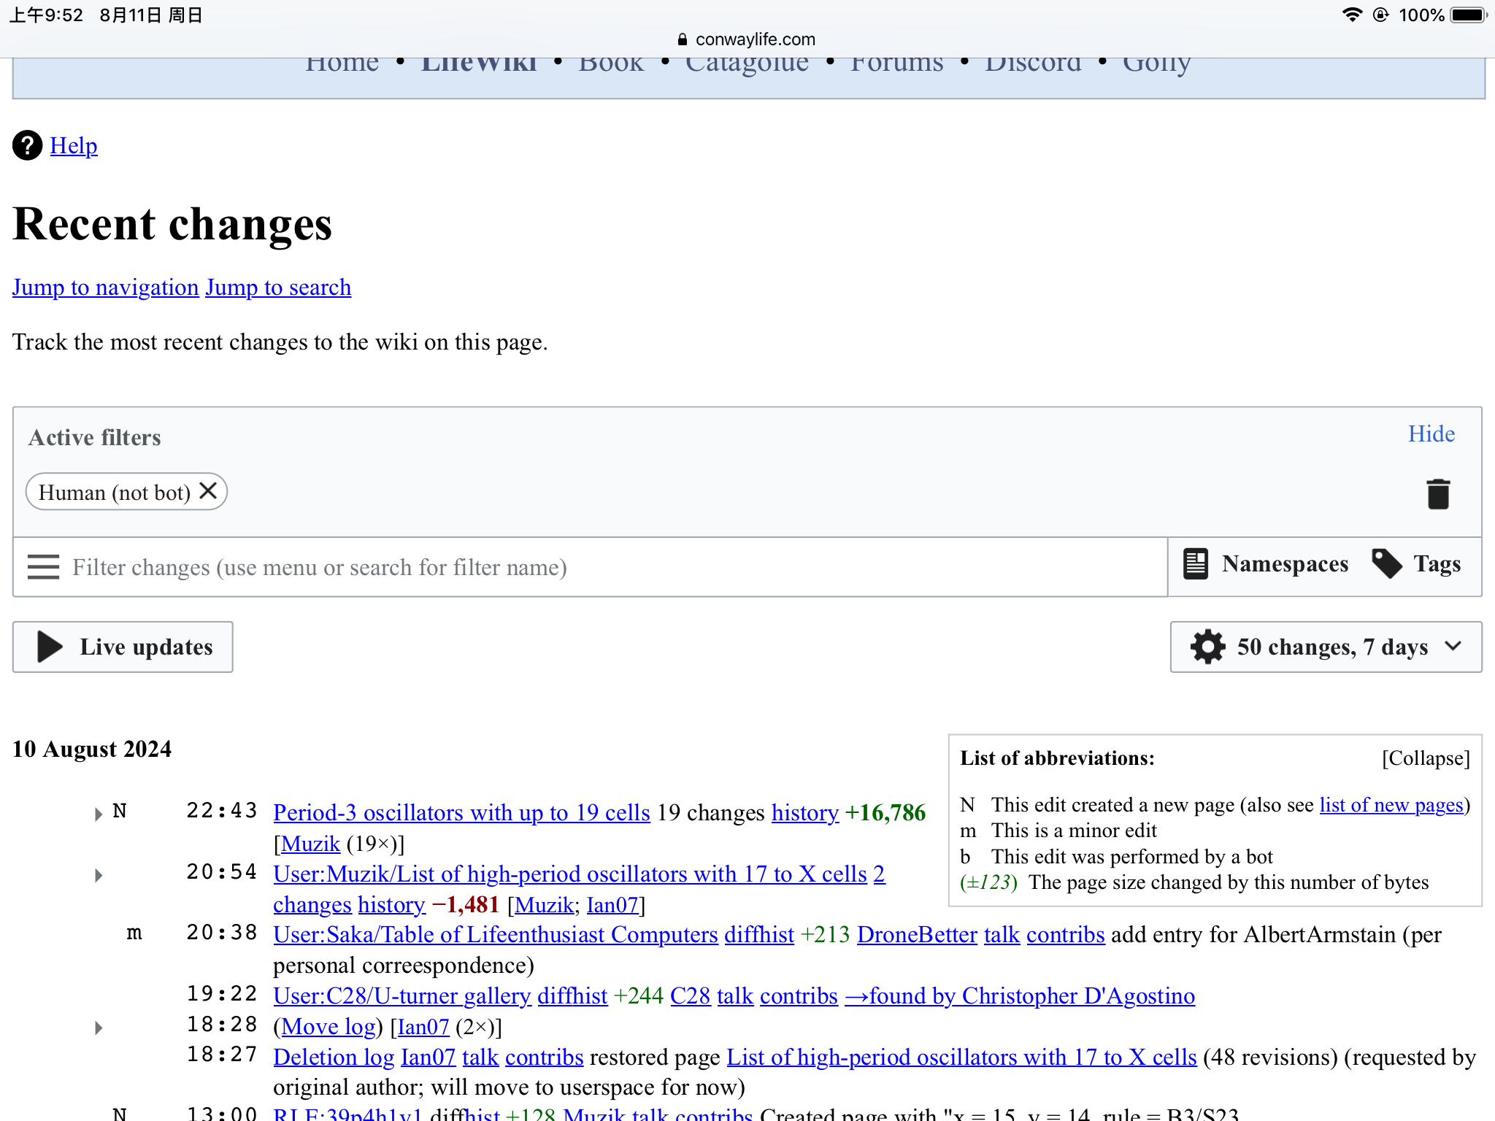Image resolution: width=1495 pixels, height=1121 pixels.
Task: Follow the Jump to search link
Action: tap(278, 288)
